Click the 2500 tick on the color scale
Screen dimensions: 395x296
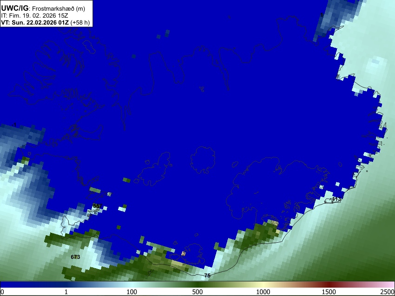click(388, 292)
